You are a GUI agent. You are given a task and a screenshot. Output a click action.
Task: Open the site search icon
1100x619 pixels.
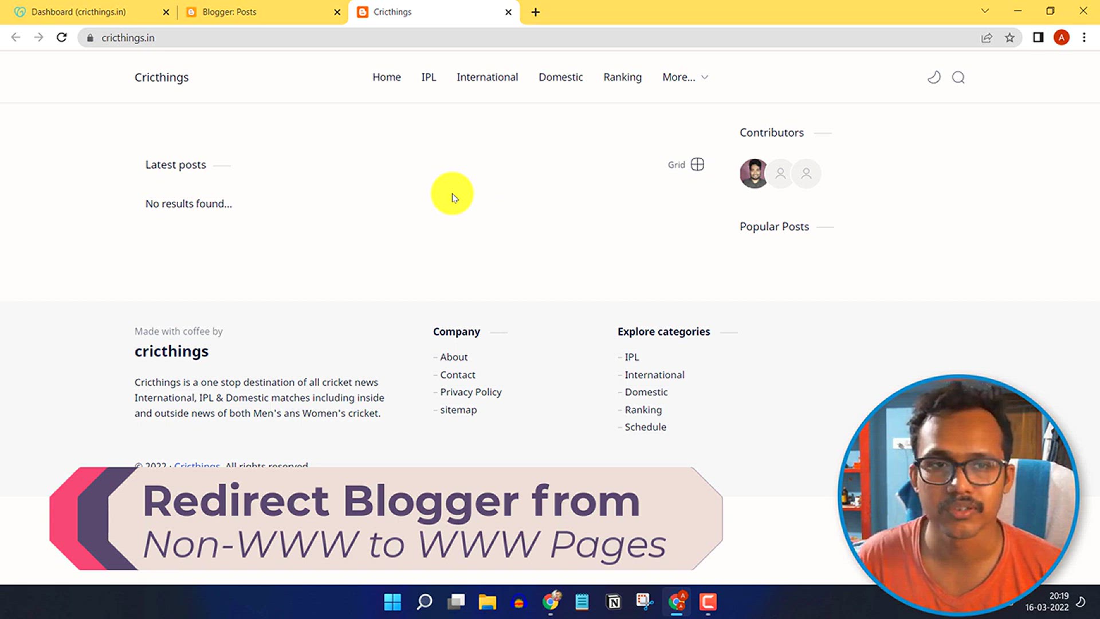click(958, 77)
